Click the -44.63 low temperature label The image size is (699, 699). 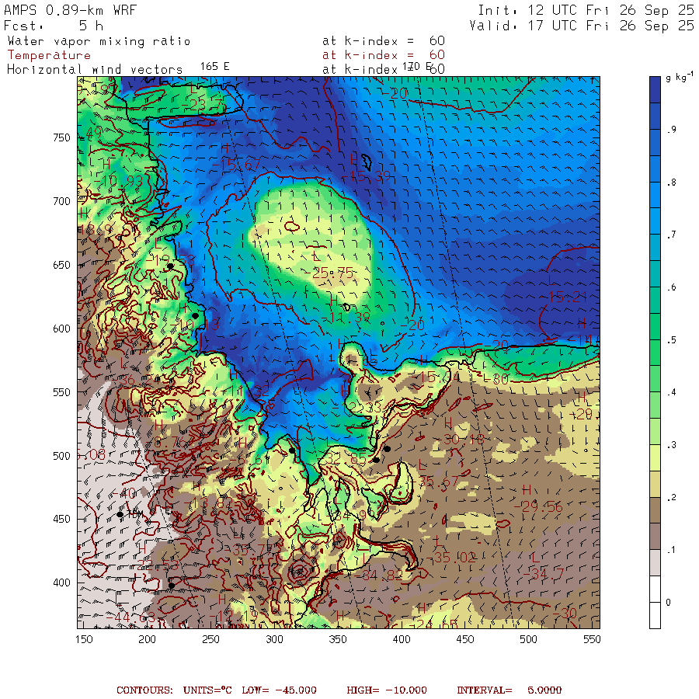point(133,617)
